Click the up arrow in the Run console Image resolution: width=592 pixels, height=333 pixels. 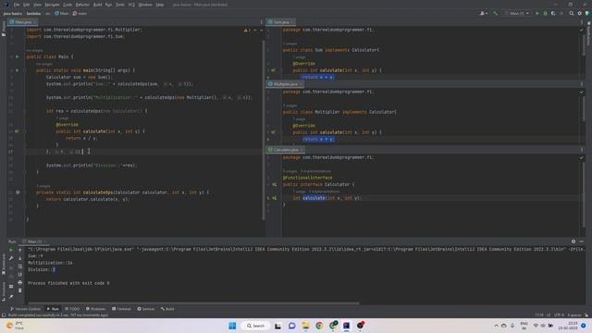(x=20, y=250)
